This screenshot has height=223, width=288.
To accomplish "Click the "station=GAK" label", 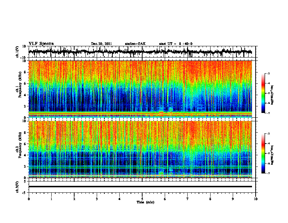I will click(135, 44).
